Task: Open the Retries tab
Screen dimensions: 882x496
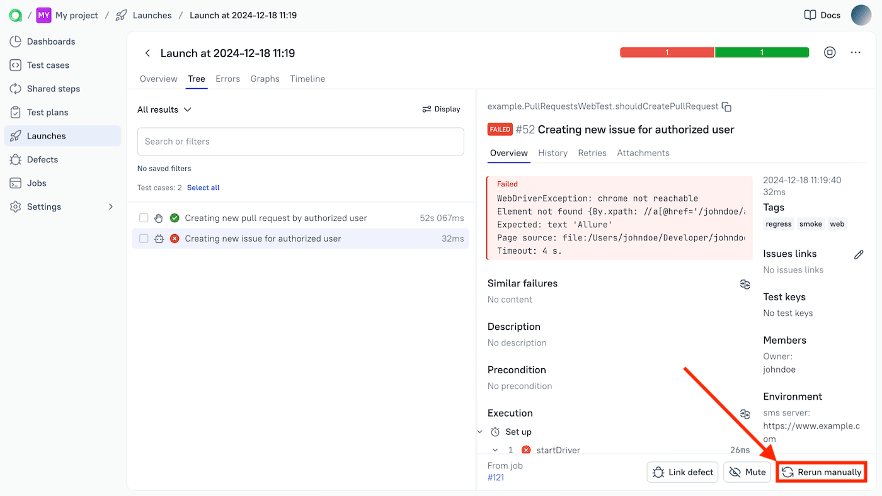Action: click(592, 153)
